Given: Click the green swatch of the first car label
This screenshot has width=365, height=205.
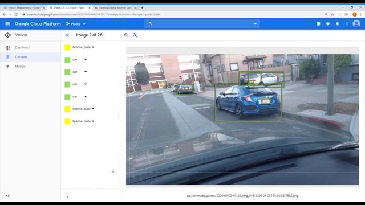Looking at the screenshot, I should point(67,60).
